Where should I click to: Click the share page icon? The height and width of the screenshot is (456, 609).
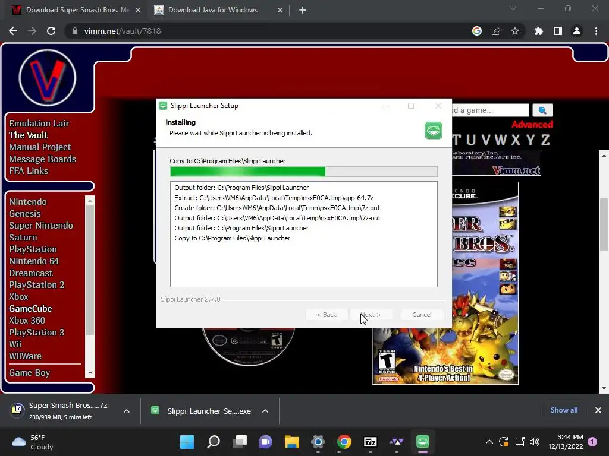click(x=496, y=31)
